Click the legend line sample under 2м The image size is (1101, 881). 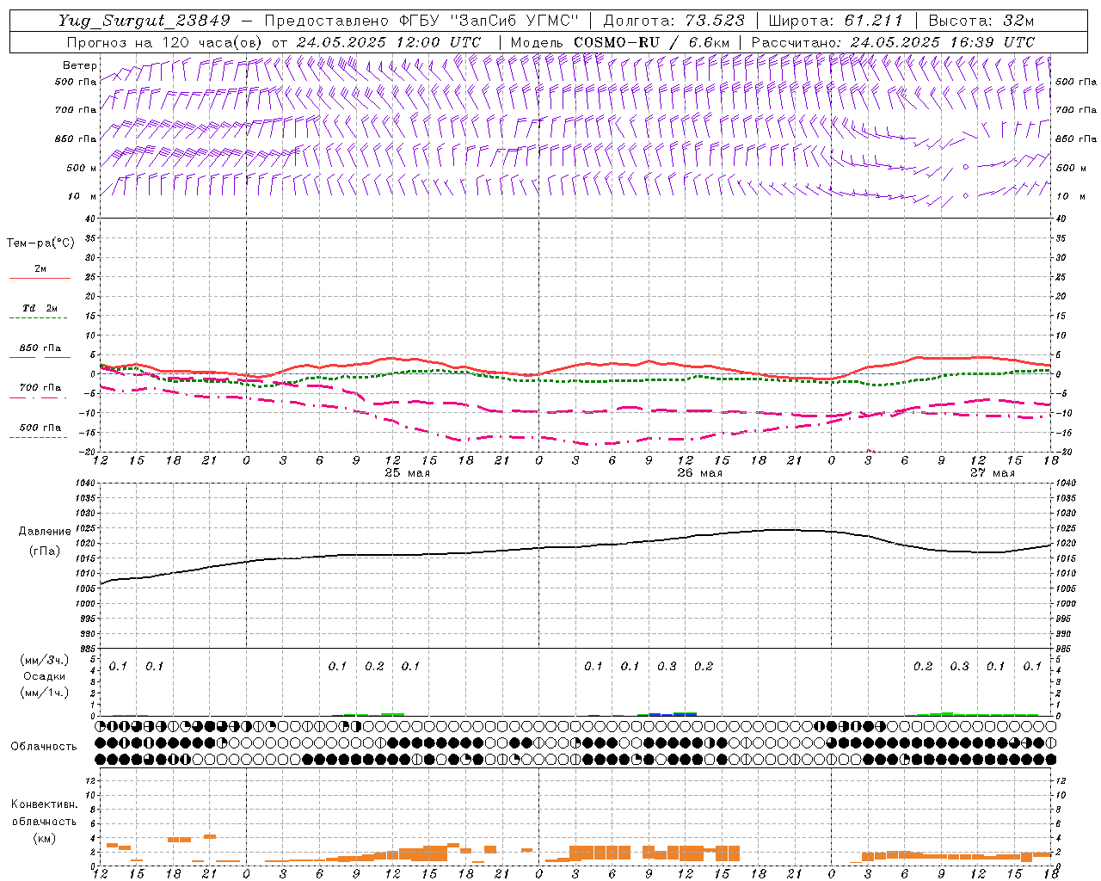tap(40, 278)
